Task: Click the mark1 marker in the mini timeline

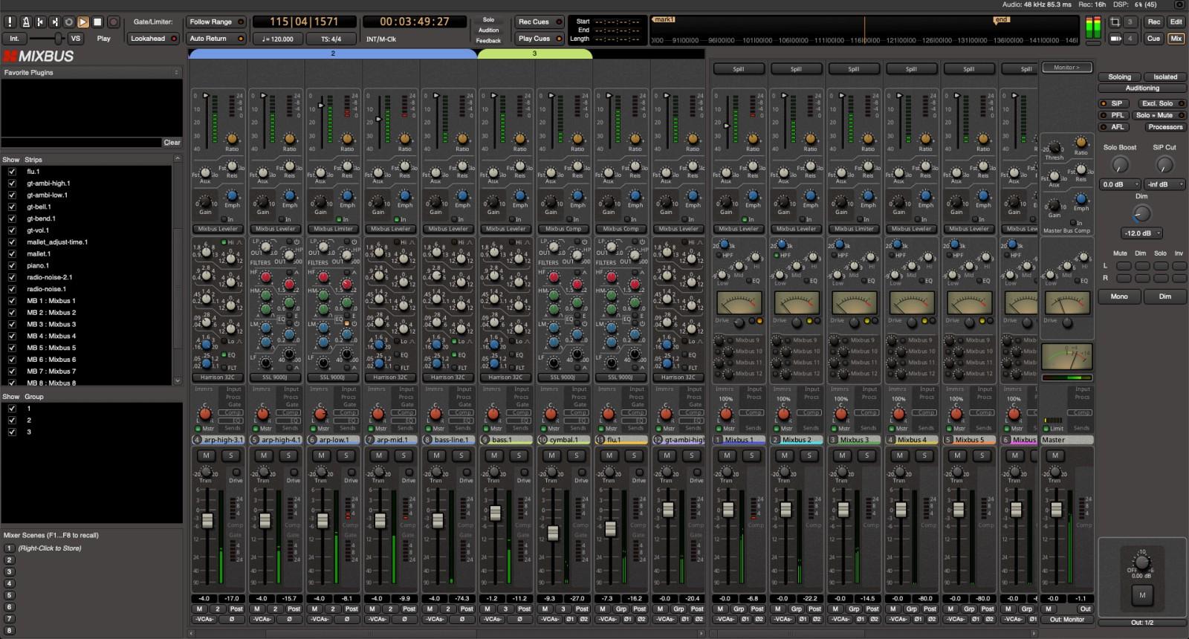Action: [x=664, y=19]
